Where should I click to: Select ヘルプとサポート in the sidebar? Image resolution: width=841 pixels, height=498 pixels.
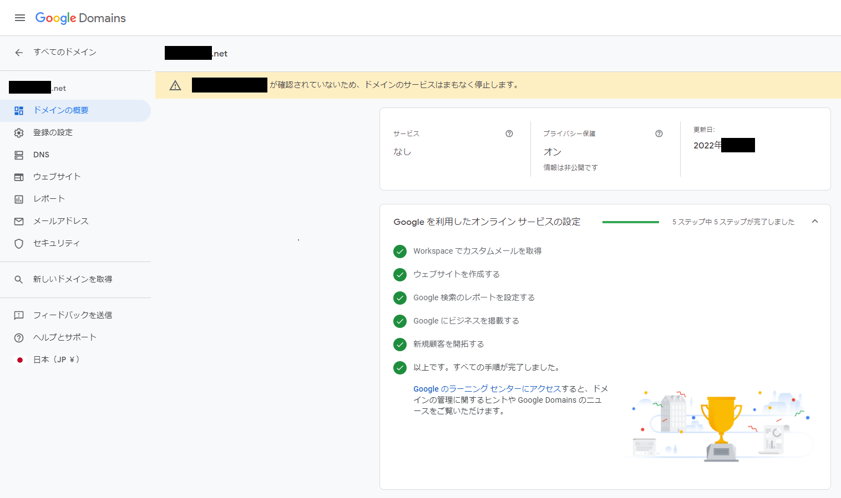64,337
